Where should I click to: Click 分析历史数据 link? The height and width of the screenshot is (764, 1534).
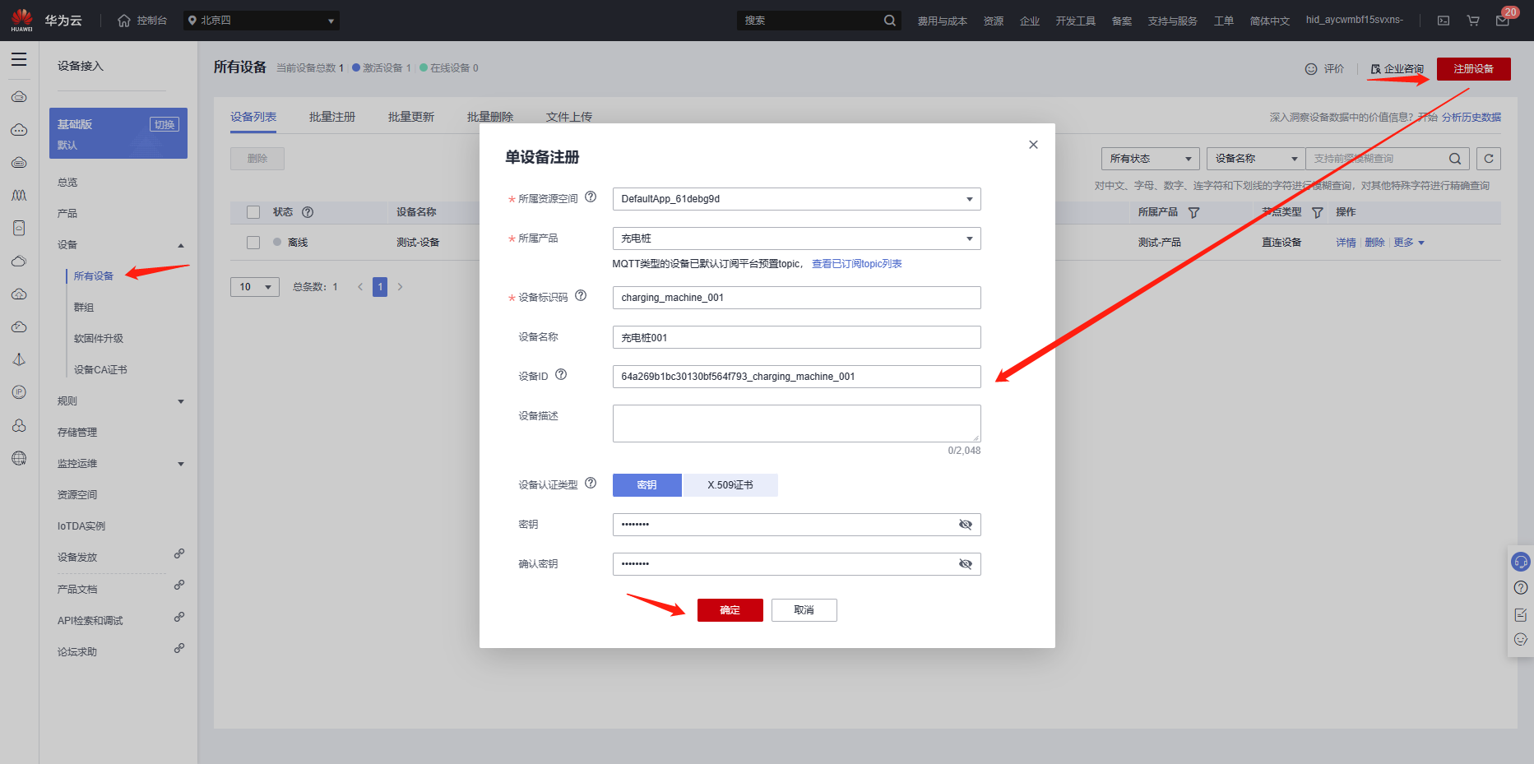(x=1471, y=118)
